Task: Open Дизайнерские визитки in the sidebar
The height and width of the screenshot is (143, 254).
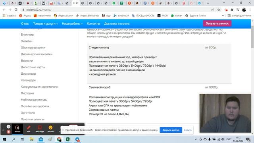Action: [37, 54]
